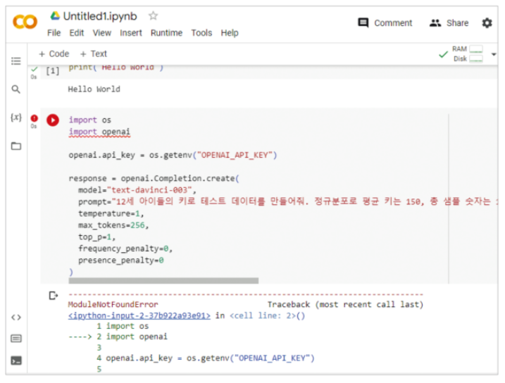Click the 'Hello World' output text
The height and width of the screenshot is (383, 505).
pyautogui.click(x=94, y=89)
